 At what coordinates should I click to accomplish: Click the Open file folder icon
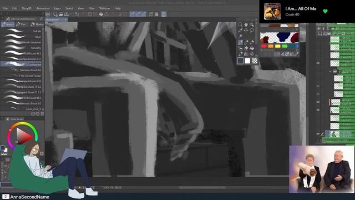pyautogui.click(x=60, y=14)
